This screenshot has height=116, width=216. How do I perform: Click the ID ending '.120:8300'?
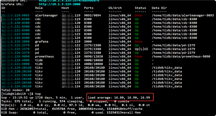tap(20, 23)
